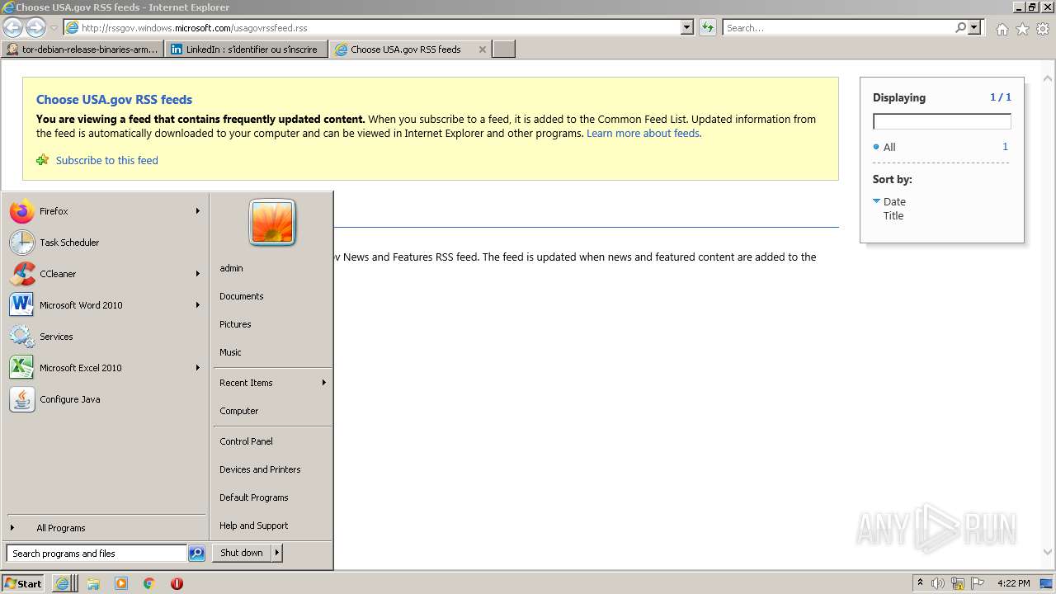1056x594 pixels.
Task: Open the search provider dropdown
Action: (x=974, y=27)
